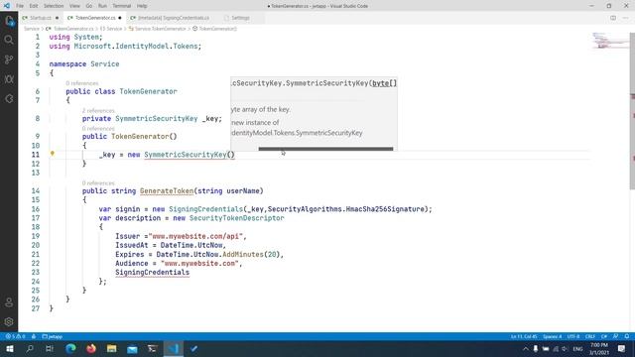Click the taskbar clock showing 7:00 PM

(599, 348)
